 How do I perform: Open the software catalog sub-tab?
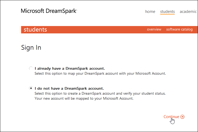tap(179, 29)
